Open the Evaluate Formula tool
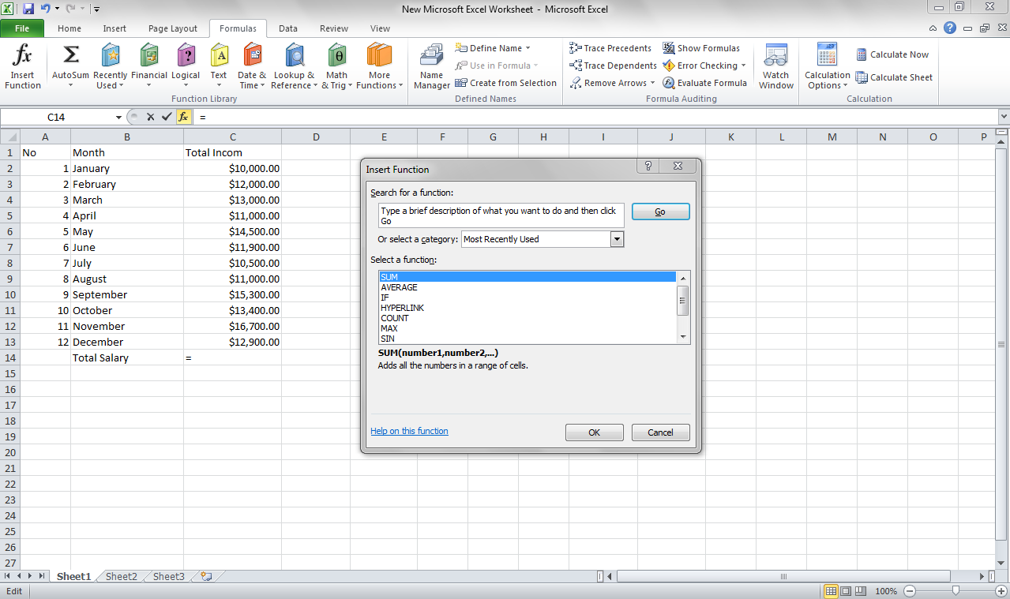Screen dimensions: 1010x599 click(x=705, y=82)
